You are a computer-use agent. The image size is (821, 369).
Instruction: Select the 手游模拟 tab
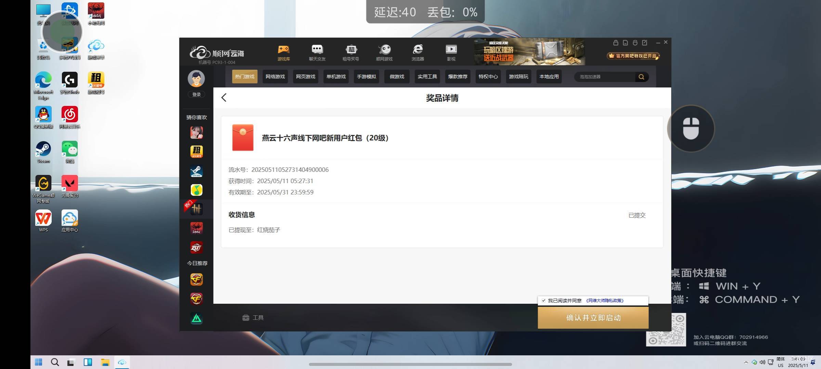(367, 77)
